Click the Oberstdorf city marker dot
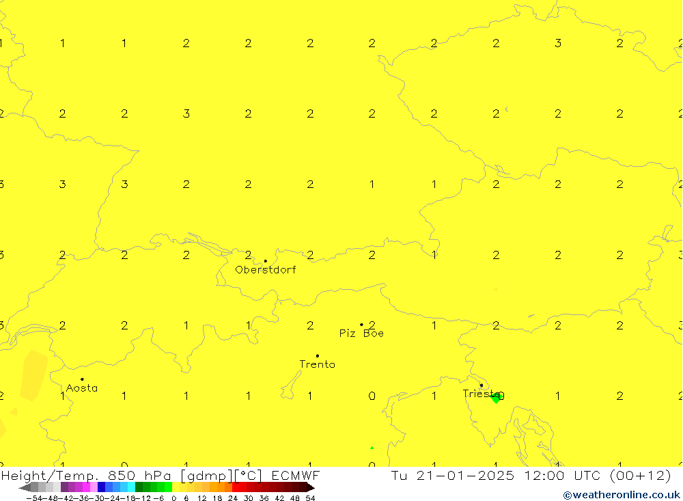Screen dimensions: 683x501 tap(266, 261)
